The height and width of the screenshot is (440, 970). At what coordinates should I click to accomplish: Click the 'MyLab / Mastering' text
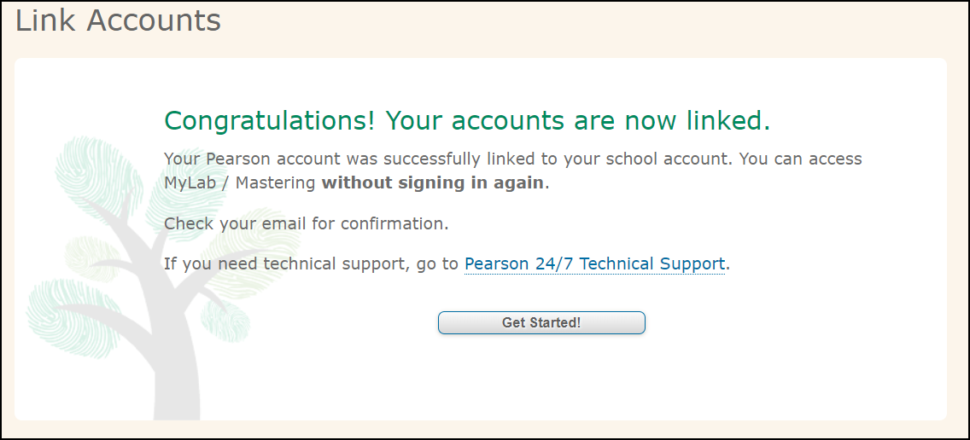click(240, 183)
